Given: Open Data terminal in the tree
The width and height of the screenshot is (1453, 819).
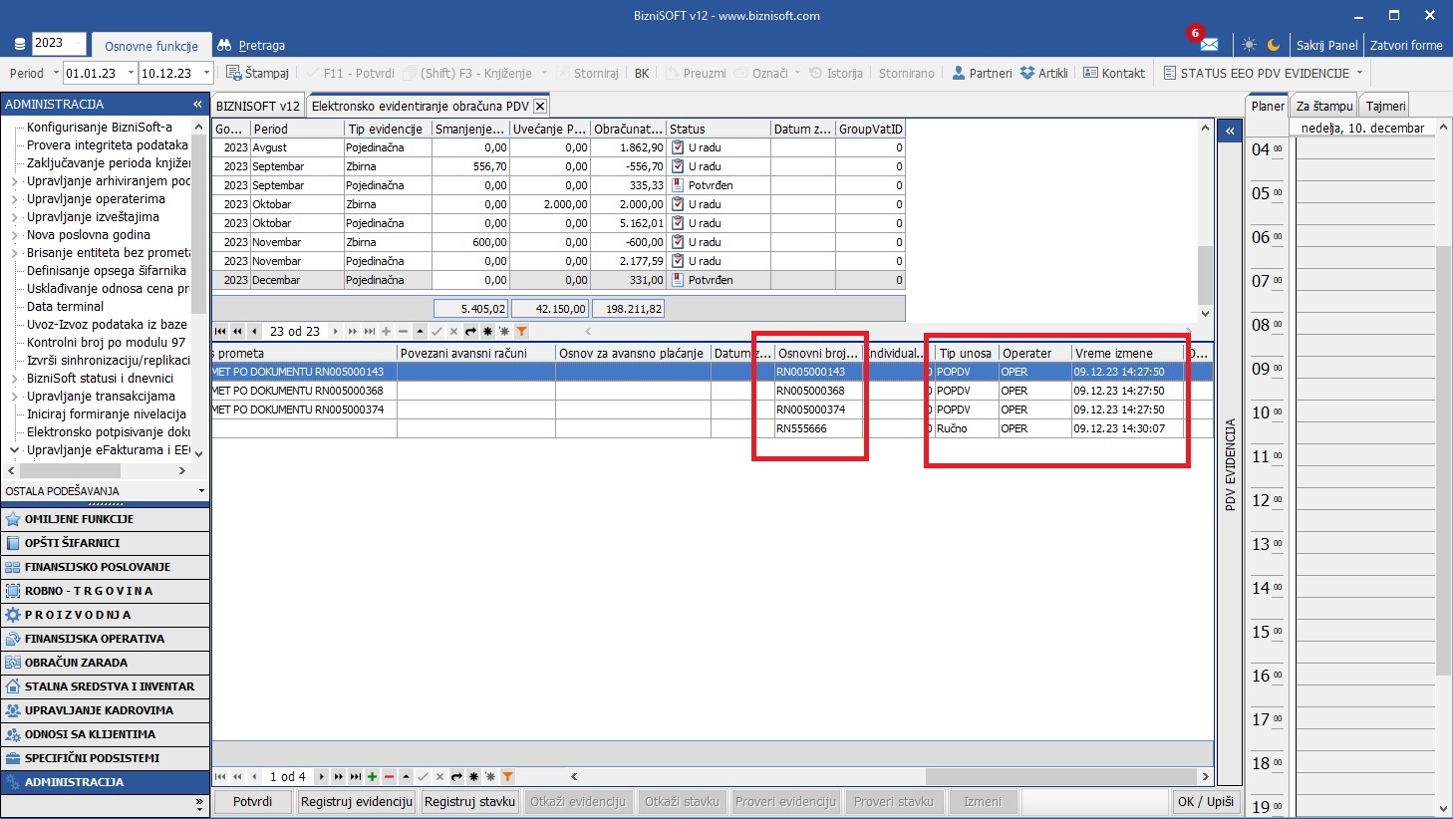Looking at the screenshot, I should (x=65, y=307).
